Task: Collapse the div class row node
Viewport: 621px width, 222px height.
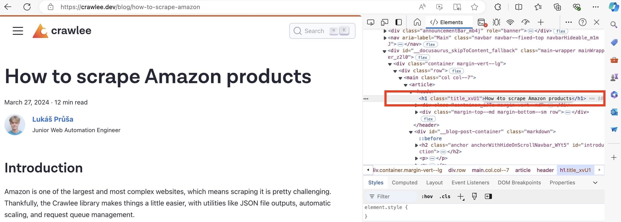Action: (x=395, y=71)
